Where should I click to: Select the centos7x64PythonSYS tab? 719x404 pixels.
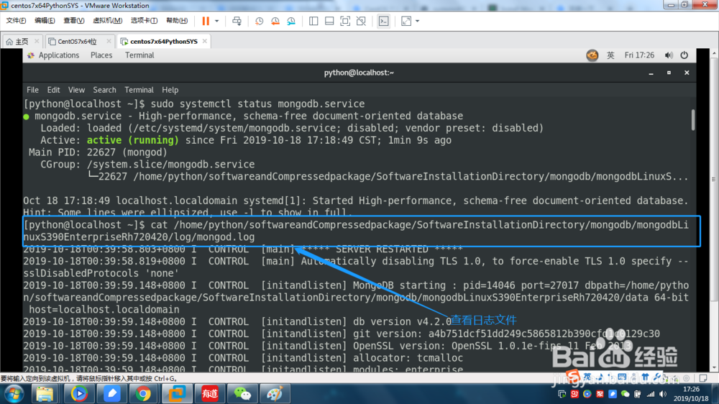[x=163, y=41]
